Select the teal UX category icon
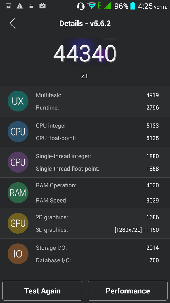Viewport: 170px width, 303px height. (x=18, y=101)
